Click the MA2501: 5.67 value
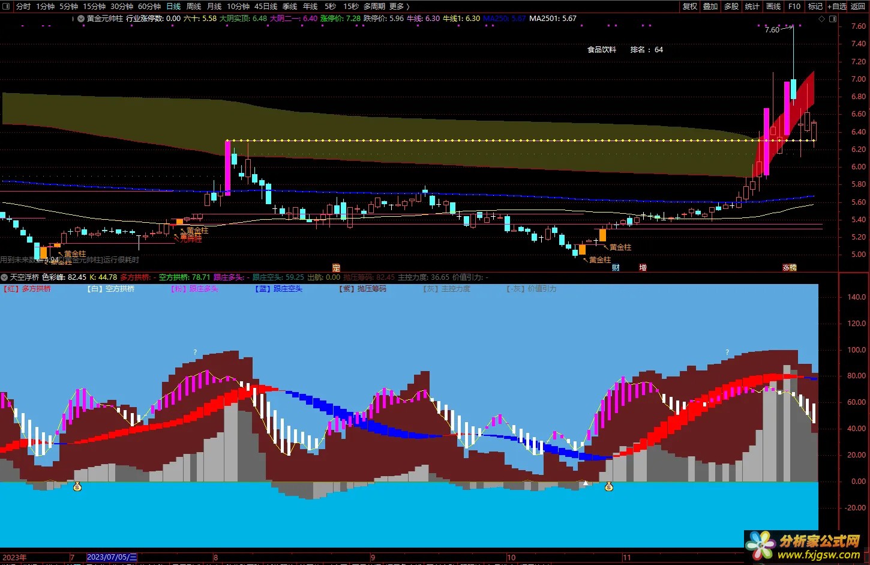 (x=553, y=19)
